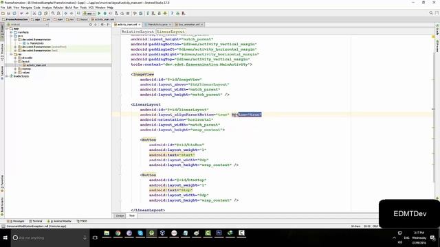440x247 pixels.
Task: Click the Save All toolbar icon
Action: point(9,13)
